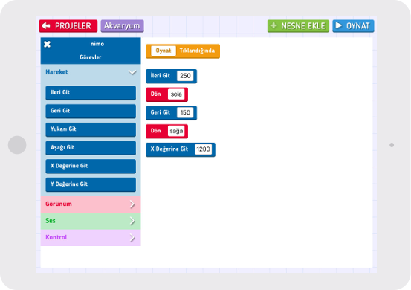The image size is (411, 290).
Task: Expand the Kontrol category
Action: (x=91, y=238)
